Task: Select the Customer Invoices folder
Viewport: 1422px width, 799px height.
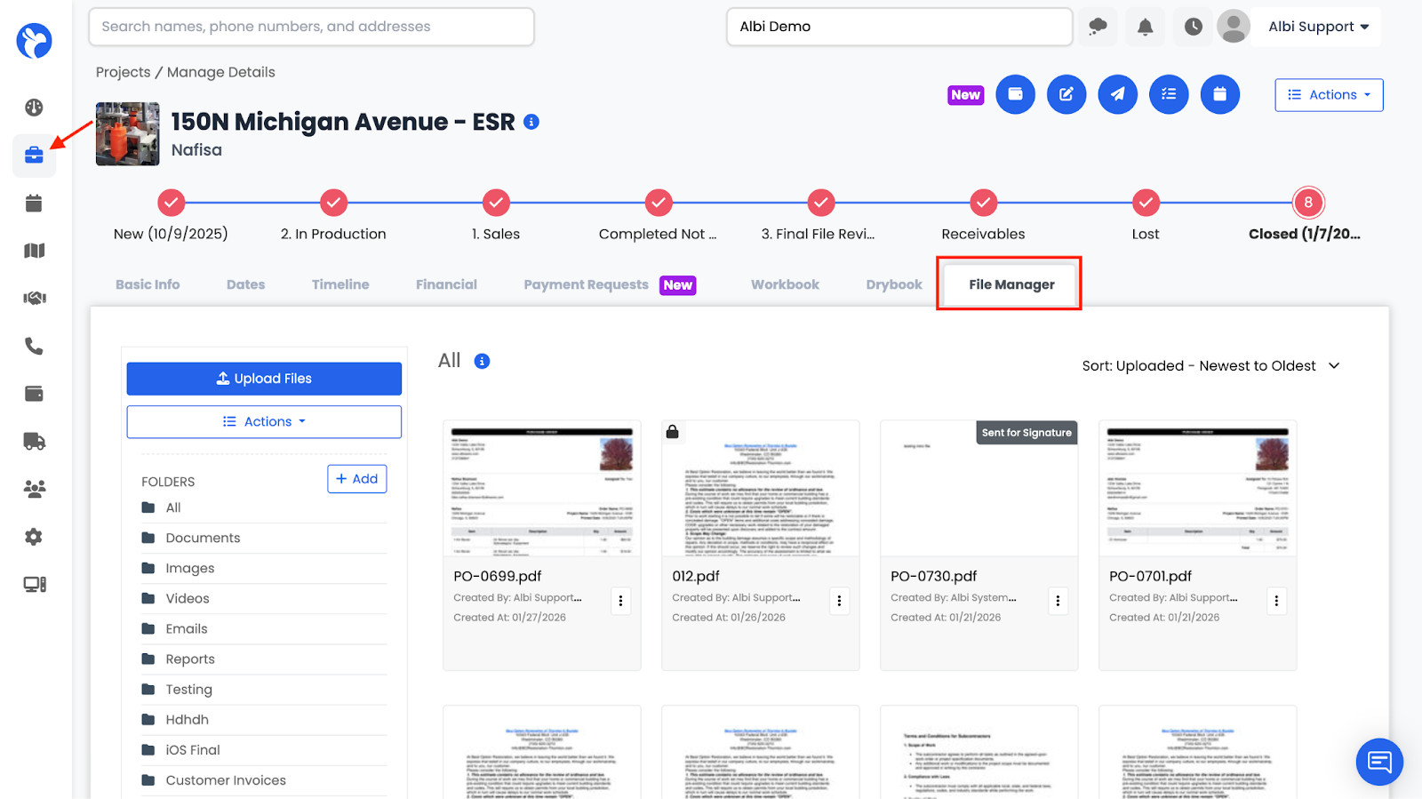Action: (x=226, y=780)
